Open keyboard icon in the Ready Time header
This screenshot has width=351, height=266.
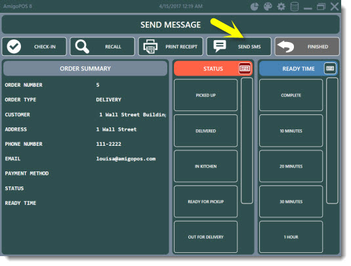(330, 68)
